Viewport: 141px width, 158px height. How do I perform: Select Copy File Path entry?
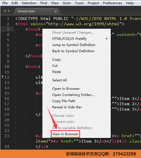click(x=64, y=101)
